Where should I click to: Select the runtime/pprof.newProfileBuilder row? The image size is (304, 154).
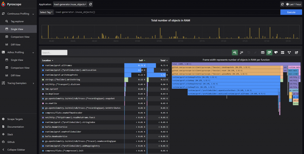point(105,132)
